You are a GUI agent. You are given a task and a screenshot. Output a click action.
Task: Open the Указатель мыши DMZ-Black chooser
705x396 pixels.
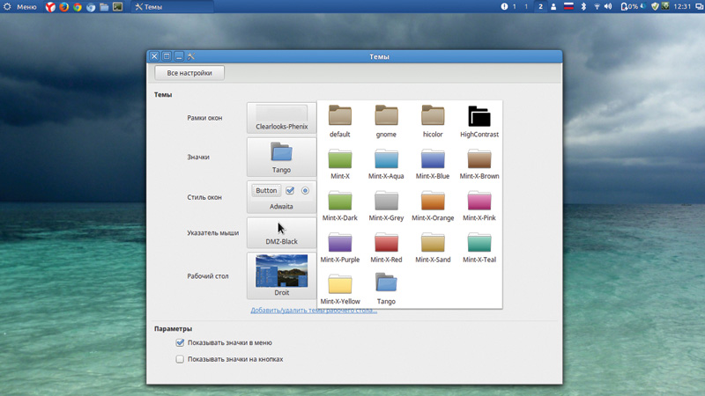click(x=281, y=233)
